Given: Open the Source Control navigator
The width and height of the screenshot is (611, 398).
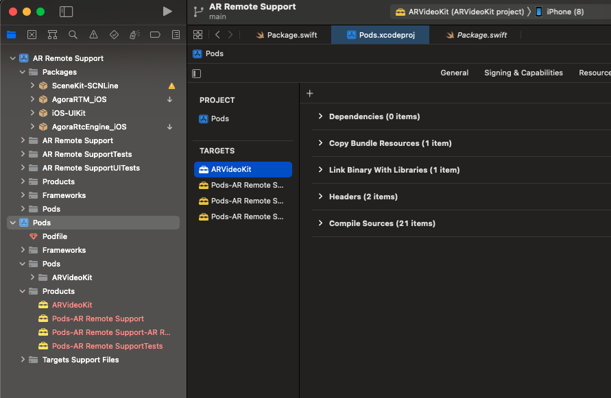Looking at the screenshot, I should (x=32, y=35).
